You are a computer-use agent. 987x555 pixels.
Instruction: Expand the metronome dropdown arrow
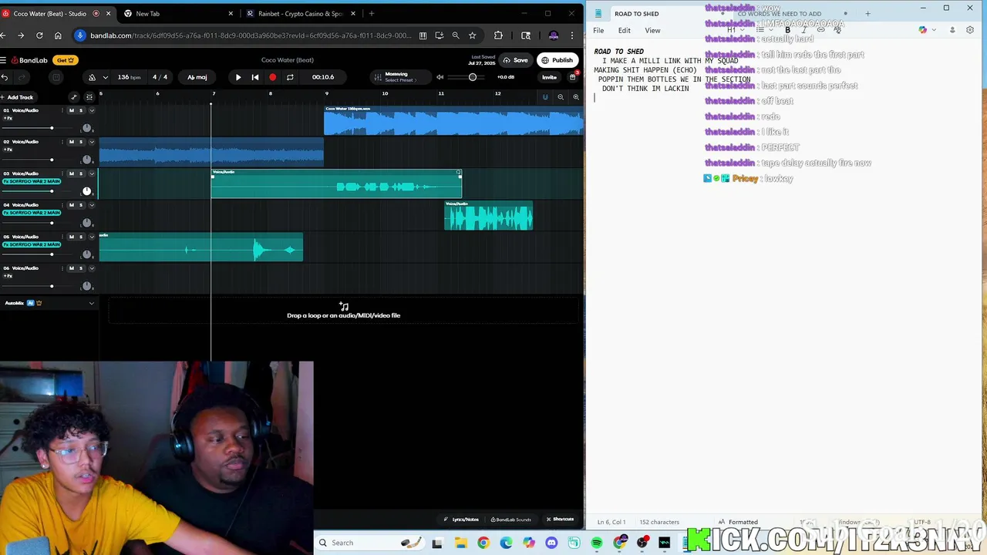click(x=105, y=77)
